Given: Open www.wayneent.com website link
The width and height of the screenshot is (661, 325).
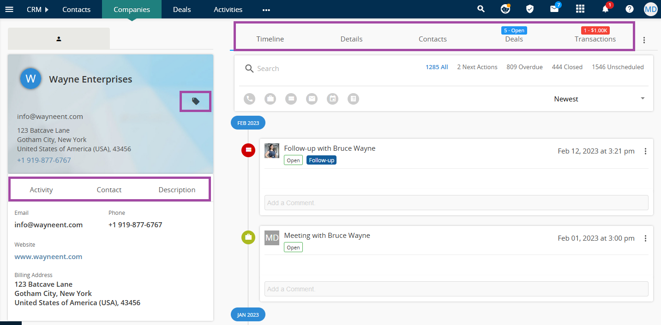Looking at the screenshot, I should pyautogui.click(x=48, y=257).
